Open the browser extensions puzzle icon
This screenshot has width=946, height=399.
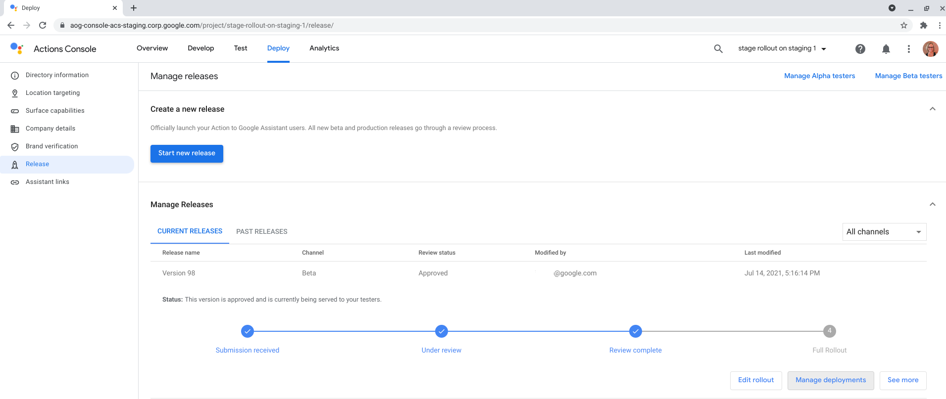pyautogui.click(x=923, y=25)
